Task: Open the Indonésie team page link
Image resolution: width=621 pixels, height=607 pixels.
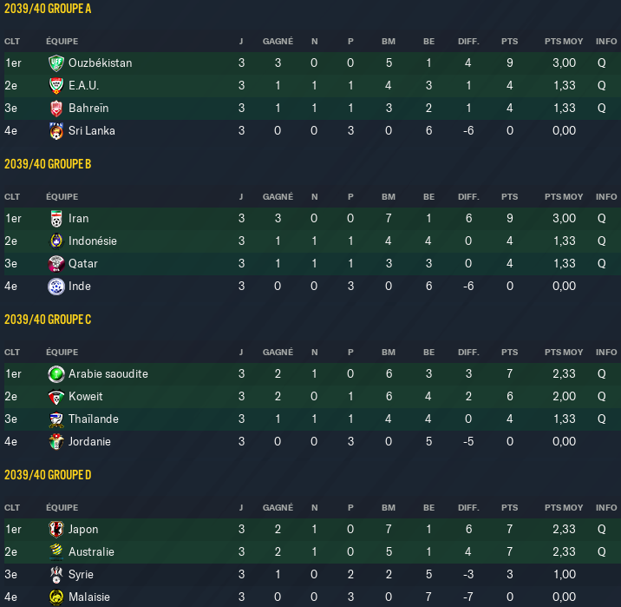Action: [93, 241]
